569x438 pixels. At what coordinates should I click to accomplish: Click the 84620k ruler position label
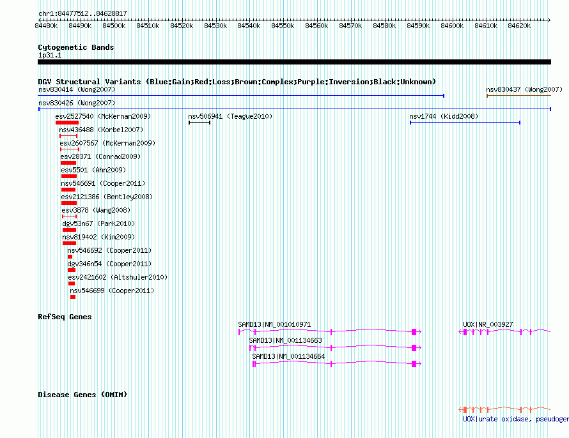[x=519, y=26]
